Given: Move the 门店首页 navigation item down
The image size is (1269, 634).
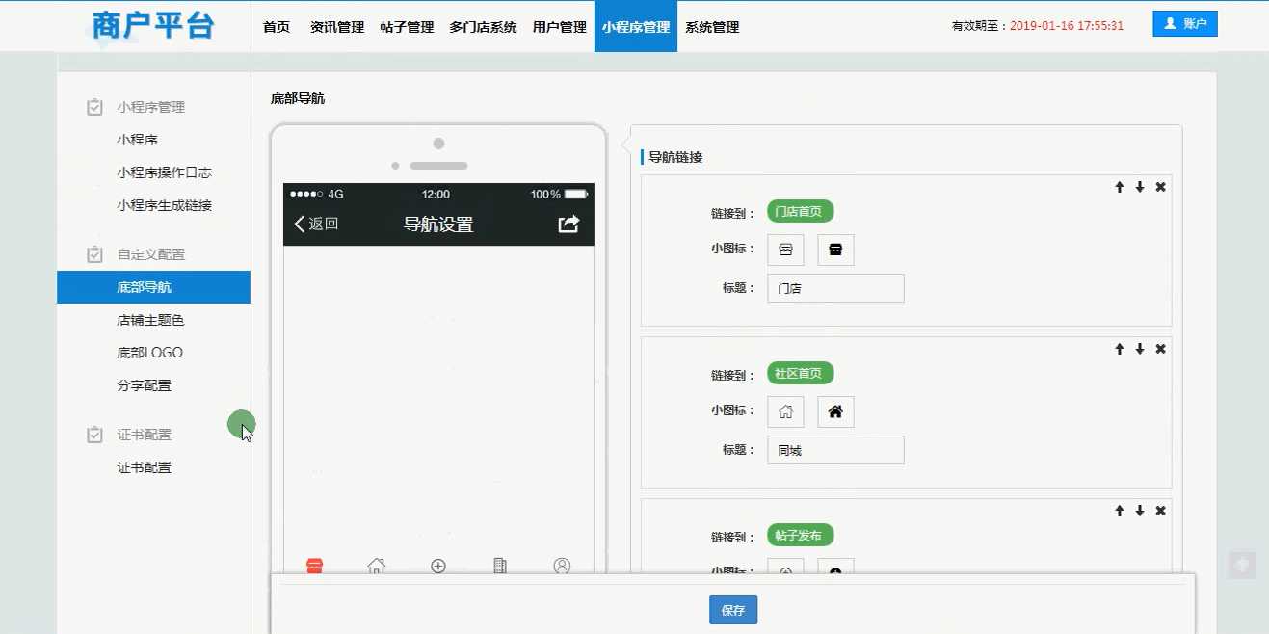Looking at the screenshot, I should point(1140,187).
